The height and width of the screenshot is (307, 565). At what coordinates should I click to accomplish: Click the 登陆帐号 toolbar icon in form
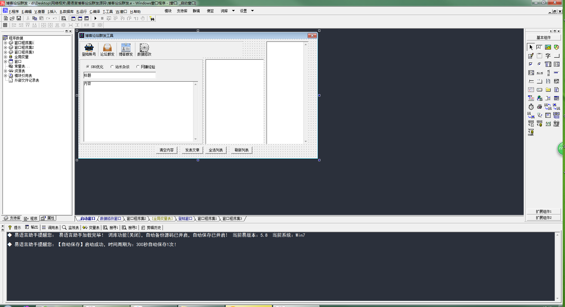point(89,49)
